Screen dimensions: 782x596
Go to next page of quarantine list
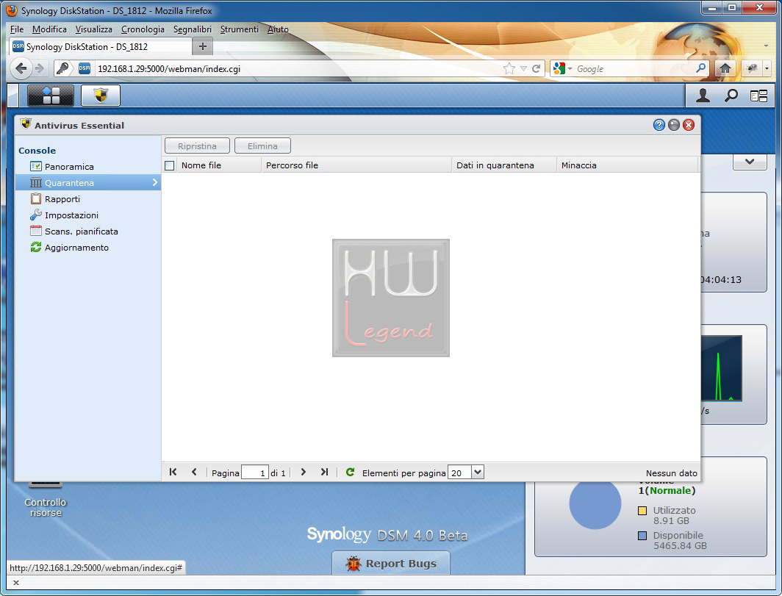[304, 472]
